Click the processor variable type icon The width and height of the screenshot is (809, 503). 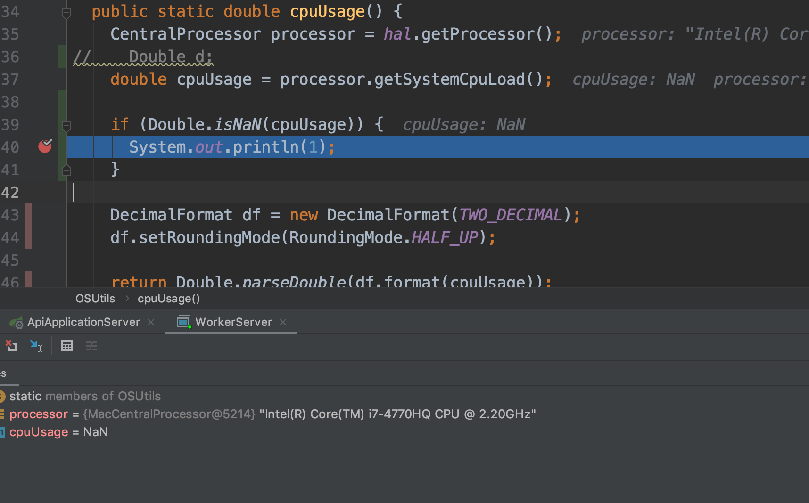point(2,414)
